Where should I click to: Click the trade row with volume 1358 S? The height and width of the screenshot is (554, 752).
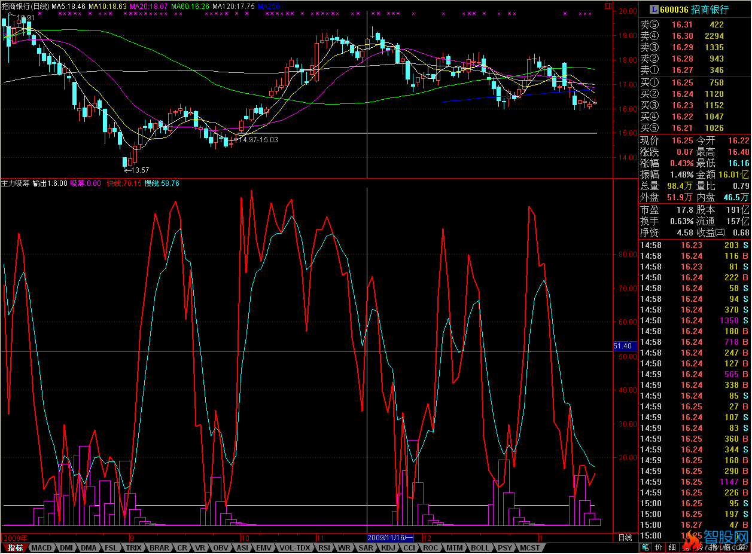click(695, 320)
